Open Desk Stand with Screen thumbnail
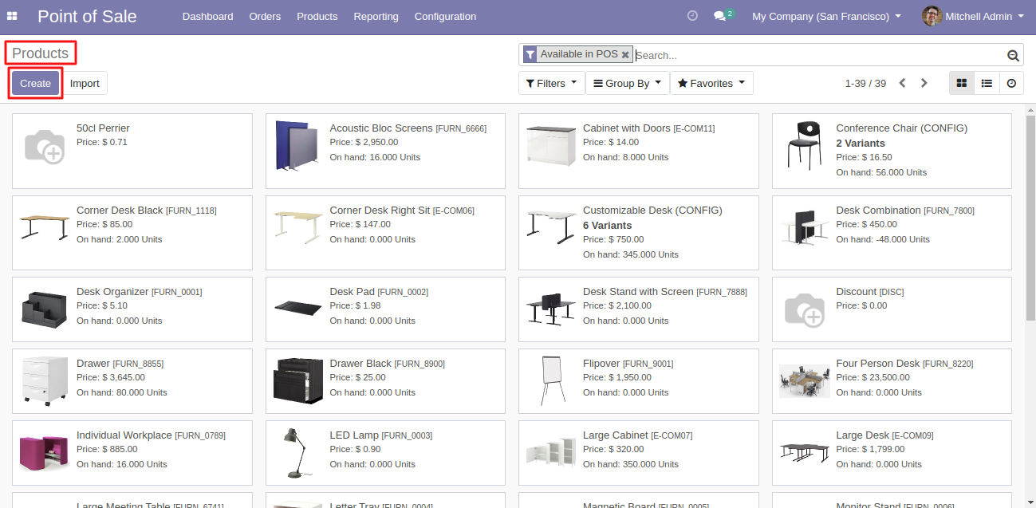The width and height of the screenshot is (1036, 508). coord(550,309)
